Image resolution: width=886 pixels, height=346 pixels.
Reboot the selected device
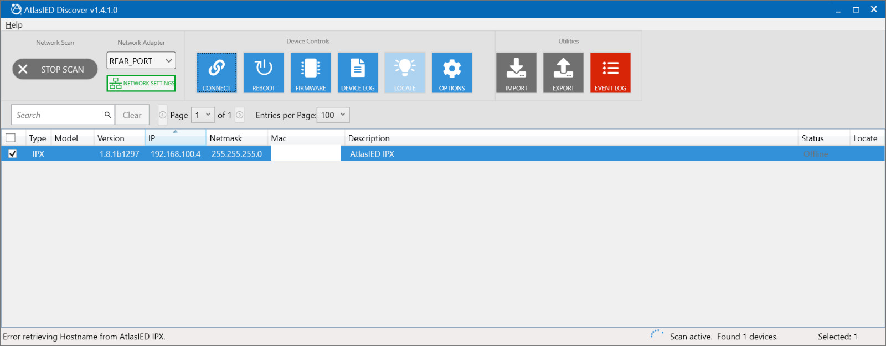[264, 73]
